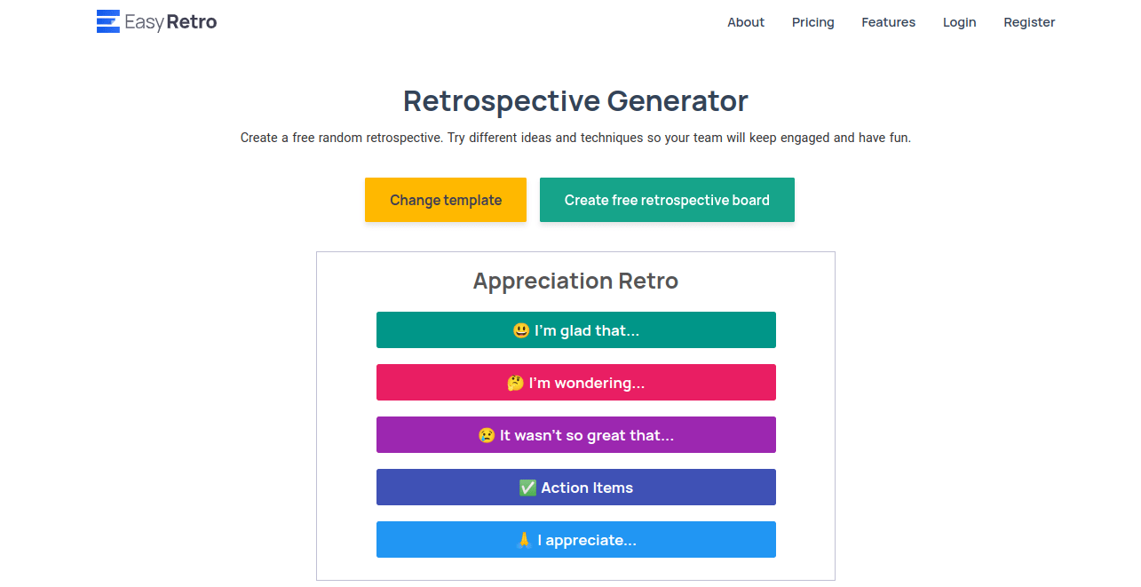Click the smiley emoji on the glad column

point(521,330)
